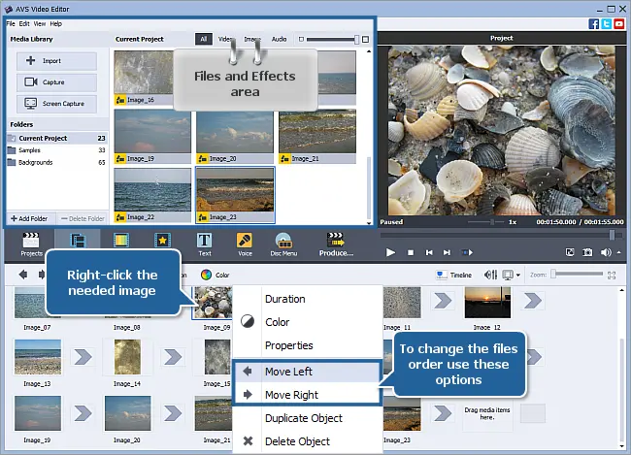Switch preview to full screen
The width and height of the screenshot is (631, 455).
[x=570, y=252]
